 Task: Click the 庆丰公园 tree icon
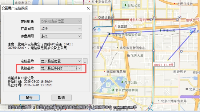[160, 30]
